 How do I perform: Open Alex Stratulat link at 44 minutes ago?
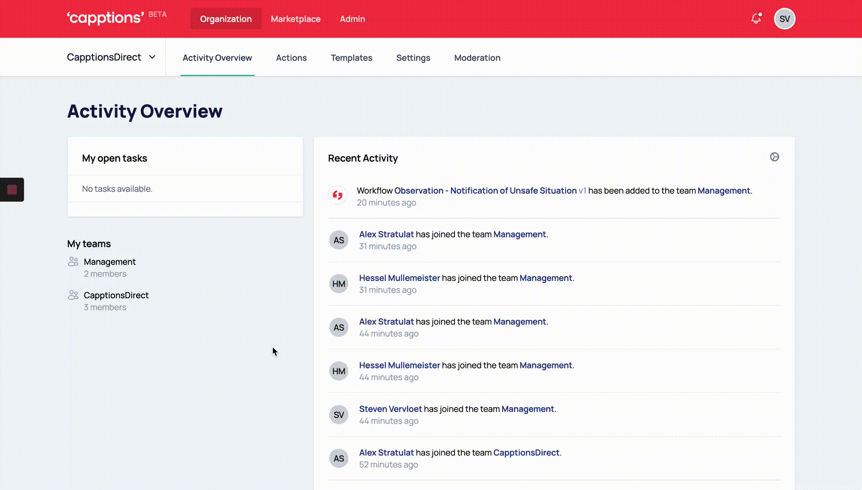pos(386,321)
